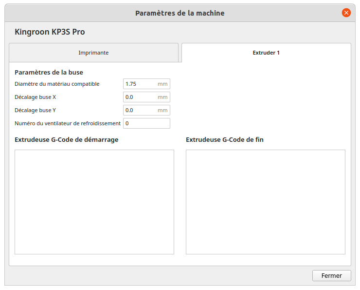The image size is (360, 290).
Task: Edit Diamètre du matériau compatible field
Action: pos(147,84)
